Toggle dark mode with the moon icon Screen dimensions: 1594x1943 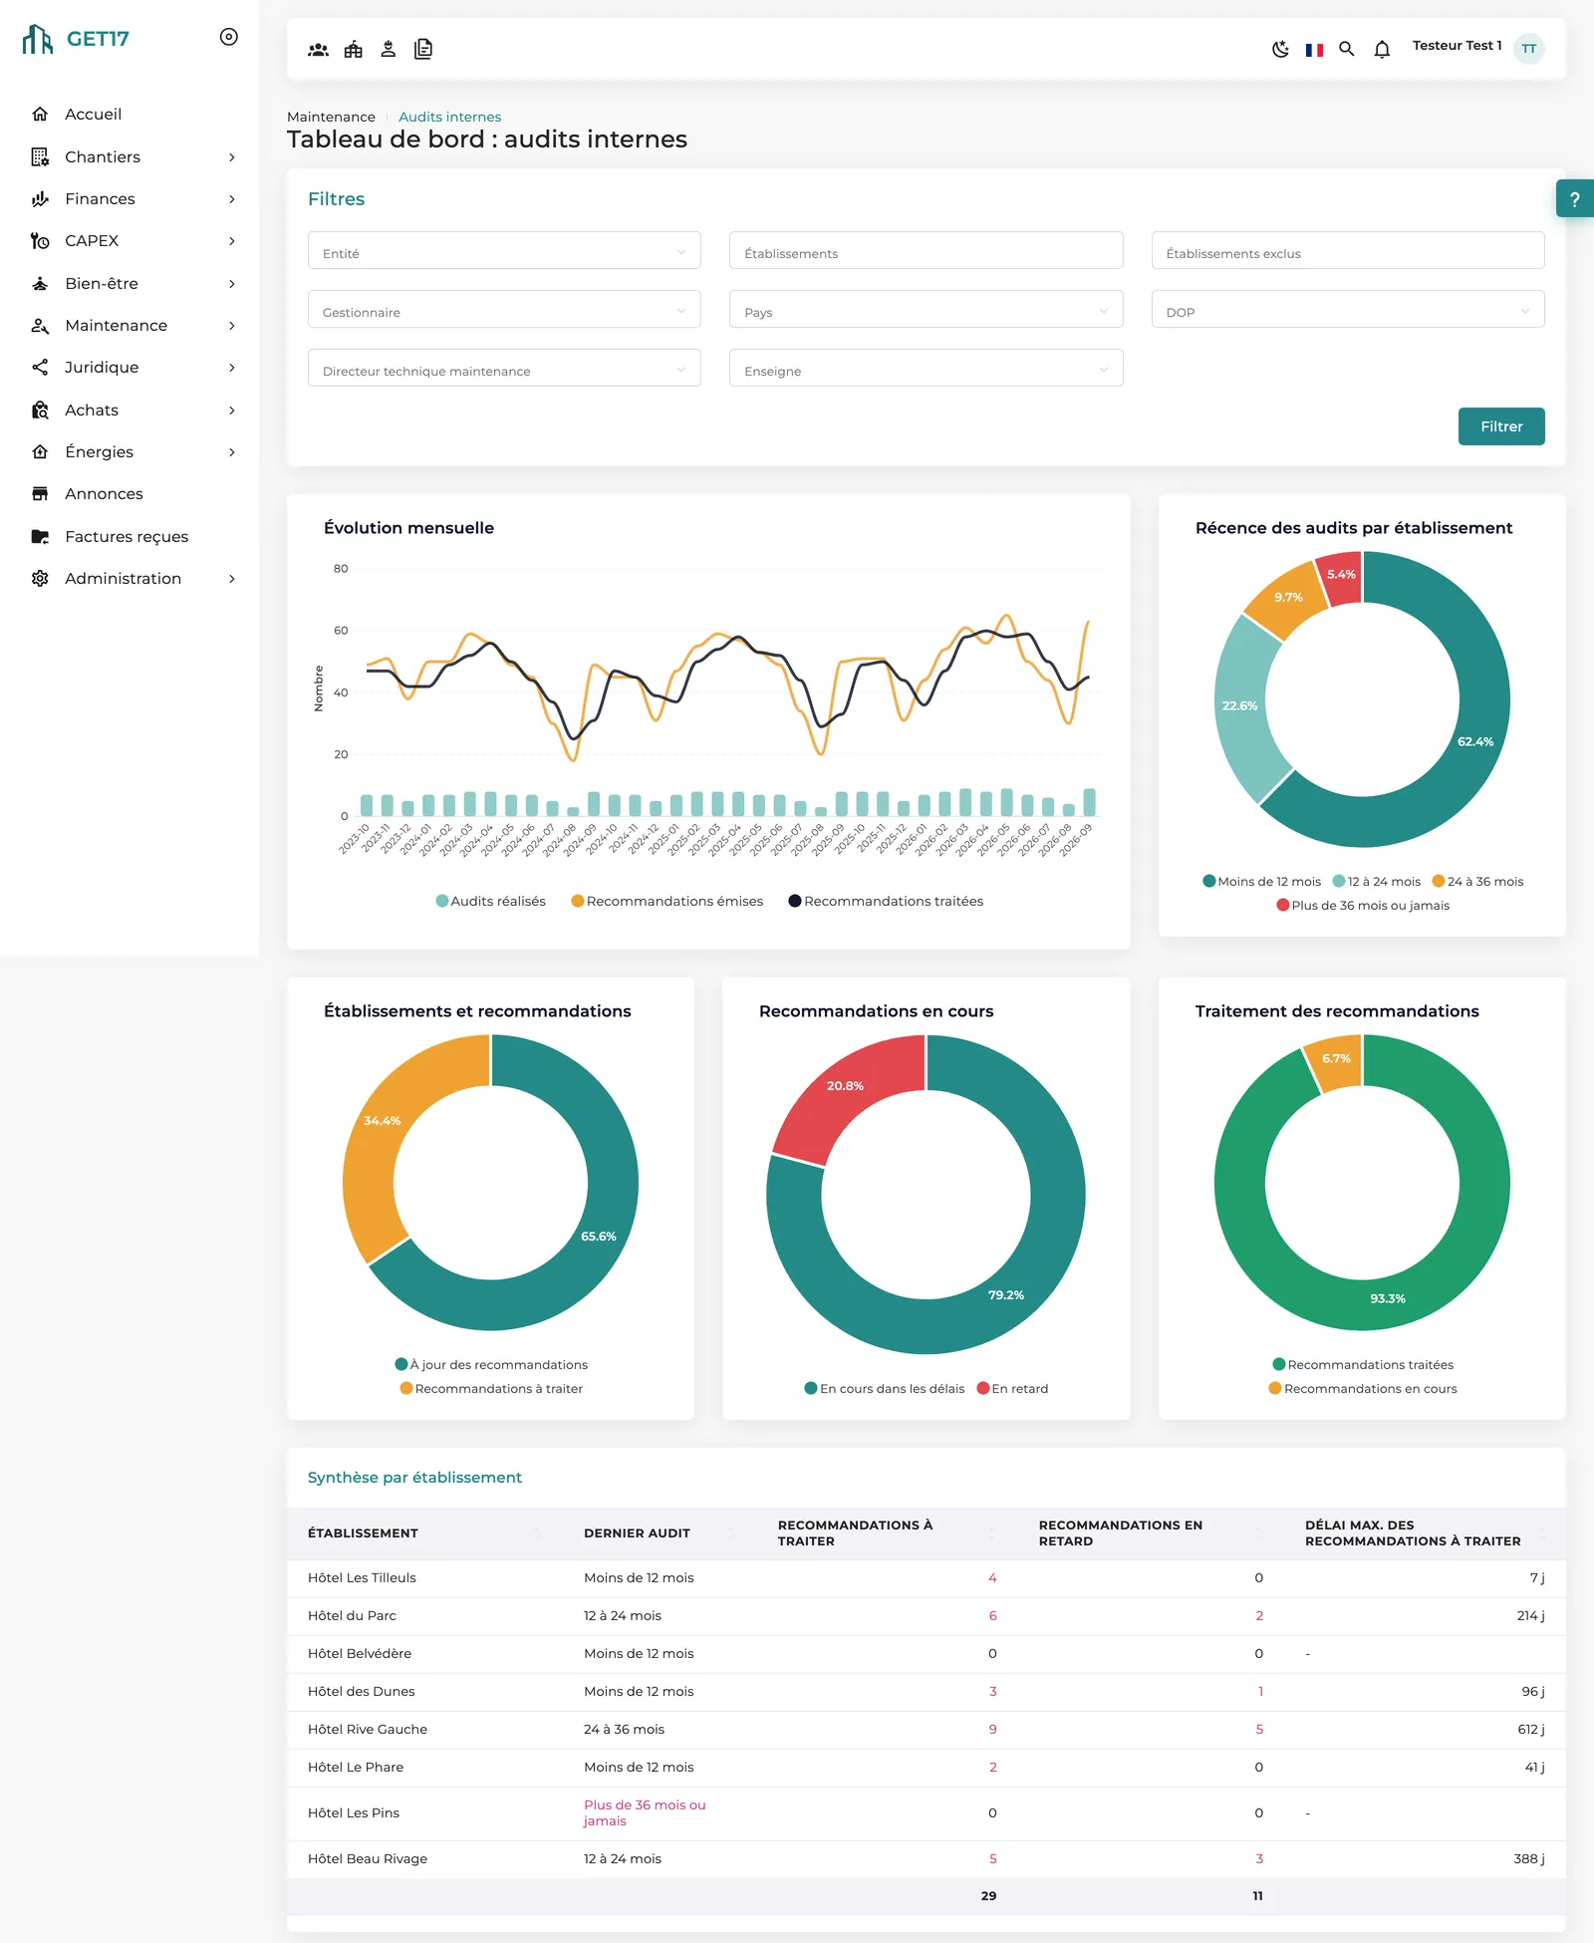tap(1280, 49)
